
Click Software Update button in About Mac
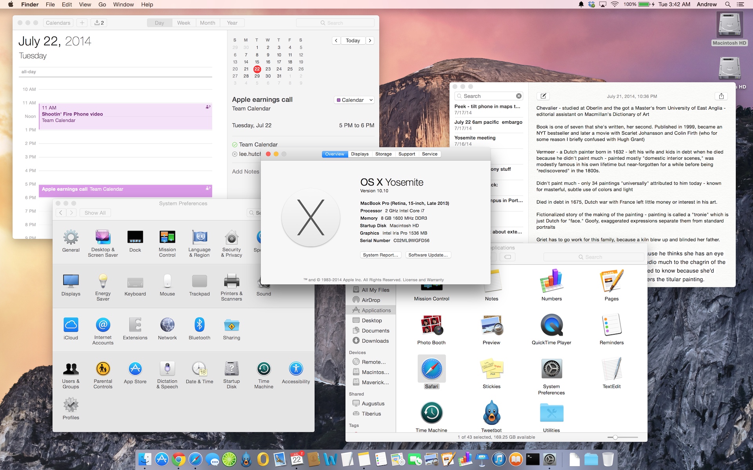427,255
